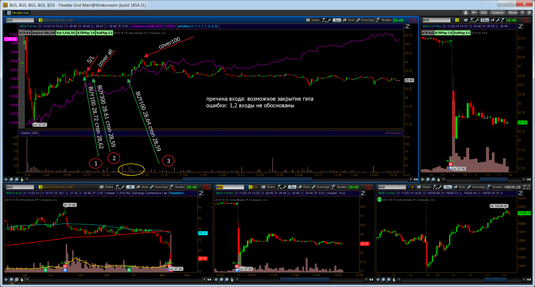Click green info icon in $DJI chart
The height and width of the screenshot is (287, 535).
tap(379, 199)
